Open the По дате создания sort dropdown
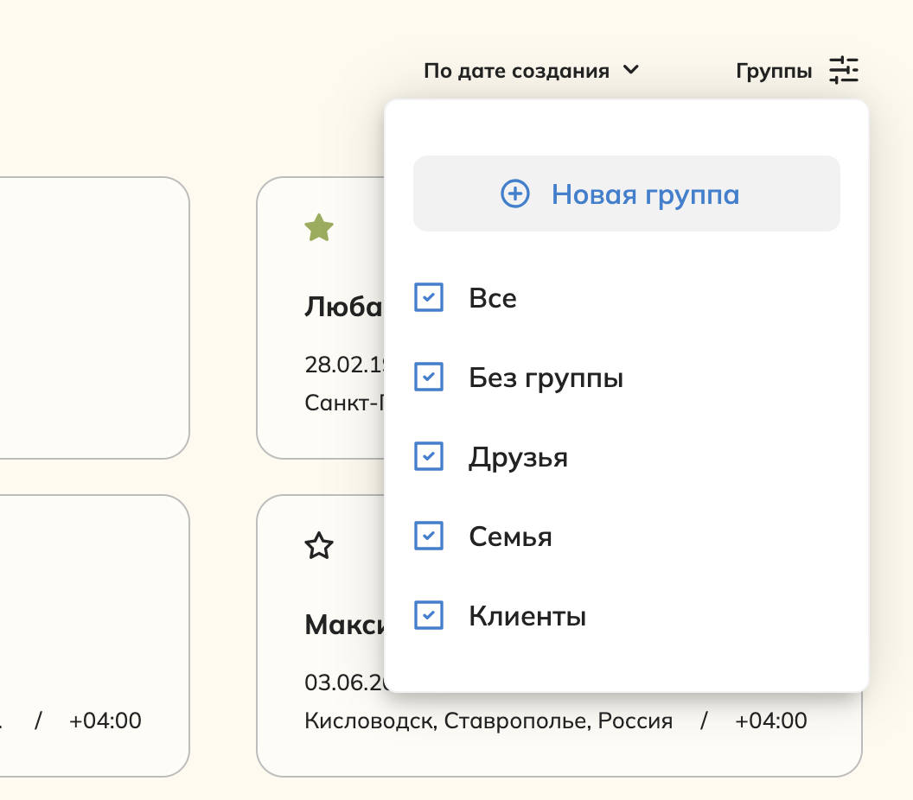The height and width of the screenshot is (800, 913). pyautogui.click(x=531, y=70)
